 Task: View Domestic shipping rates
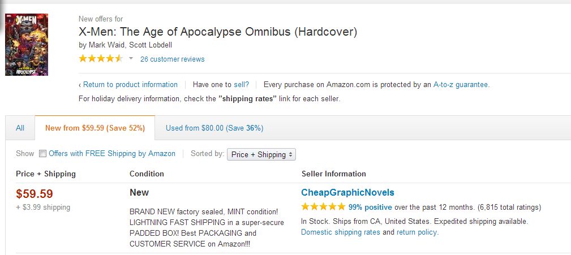[341, 232]
